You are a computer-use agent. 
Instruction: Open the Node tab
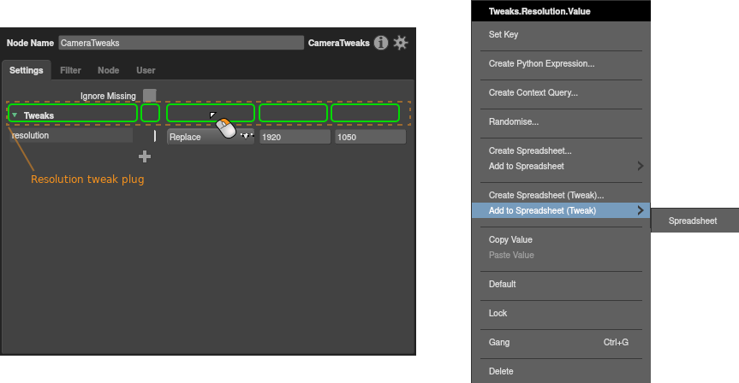click(108, 70)
